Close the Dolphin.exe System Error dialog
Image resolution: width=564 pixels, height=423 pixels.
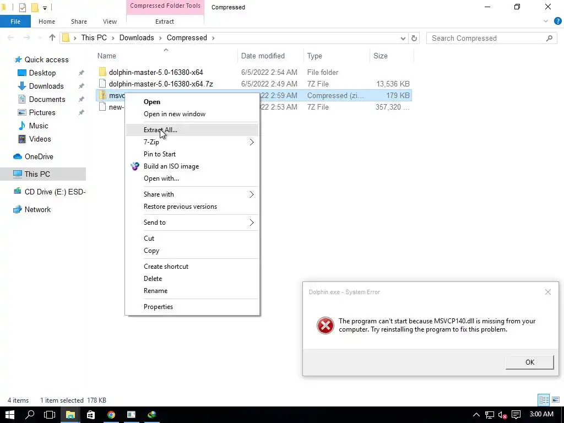point(548,292)
